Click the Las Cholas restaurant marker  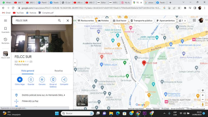(149, 95)
